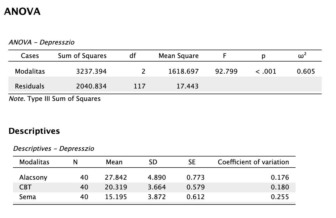Click the residual df value 117
This screenshot has height=218, width=336.
139,86
